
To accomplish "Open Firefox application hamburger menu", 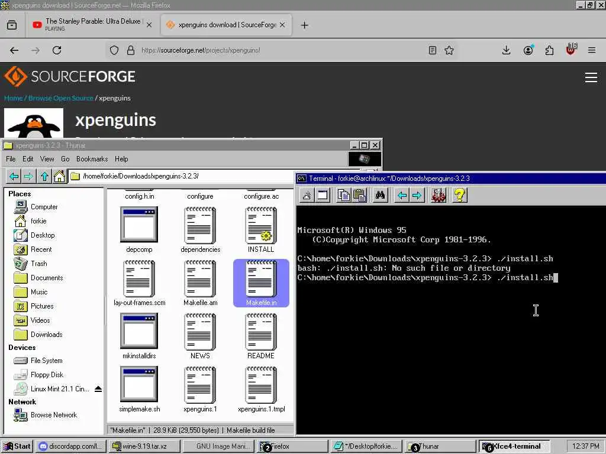I will tap(592, 50).
